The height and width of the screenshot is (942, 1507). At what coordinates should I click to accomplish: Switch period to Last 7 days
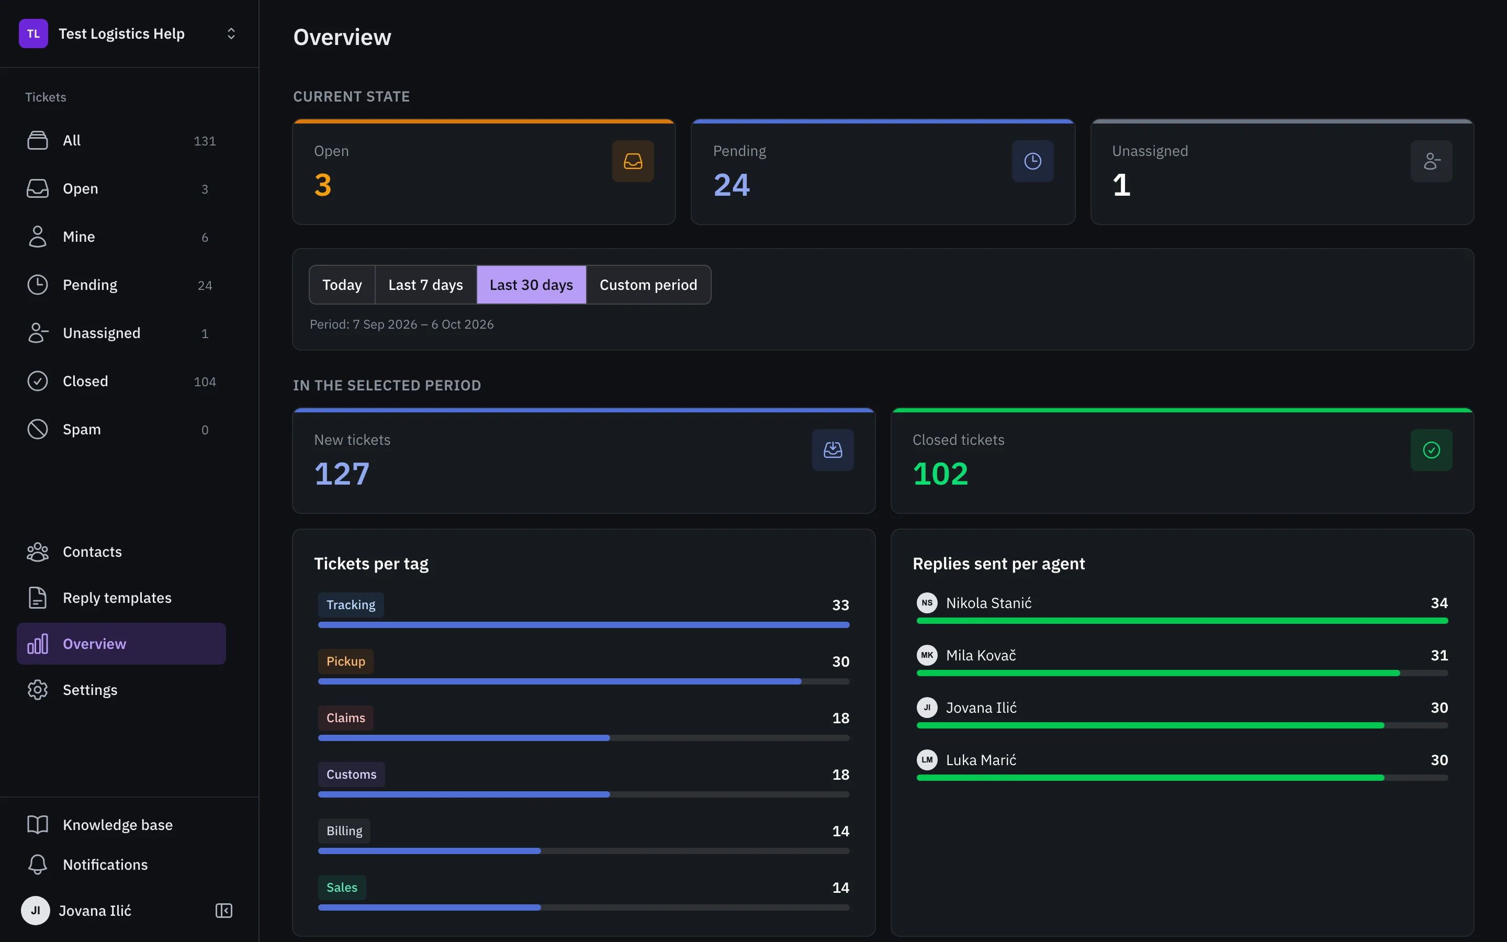click(x=426, y=285)
